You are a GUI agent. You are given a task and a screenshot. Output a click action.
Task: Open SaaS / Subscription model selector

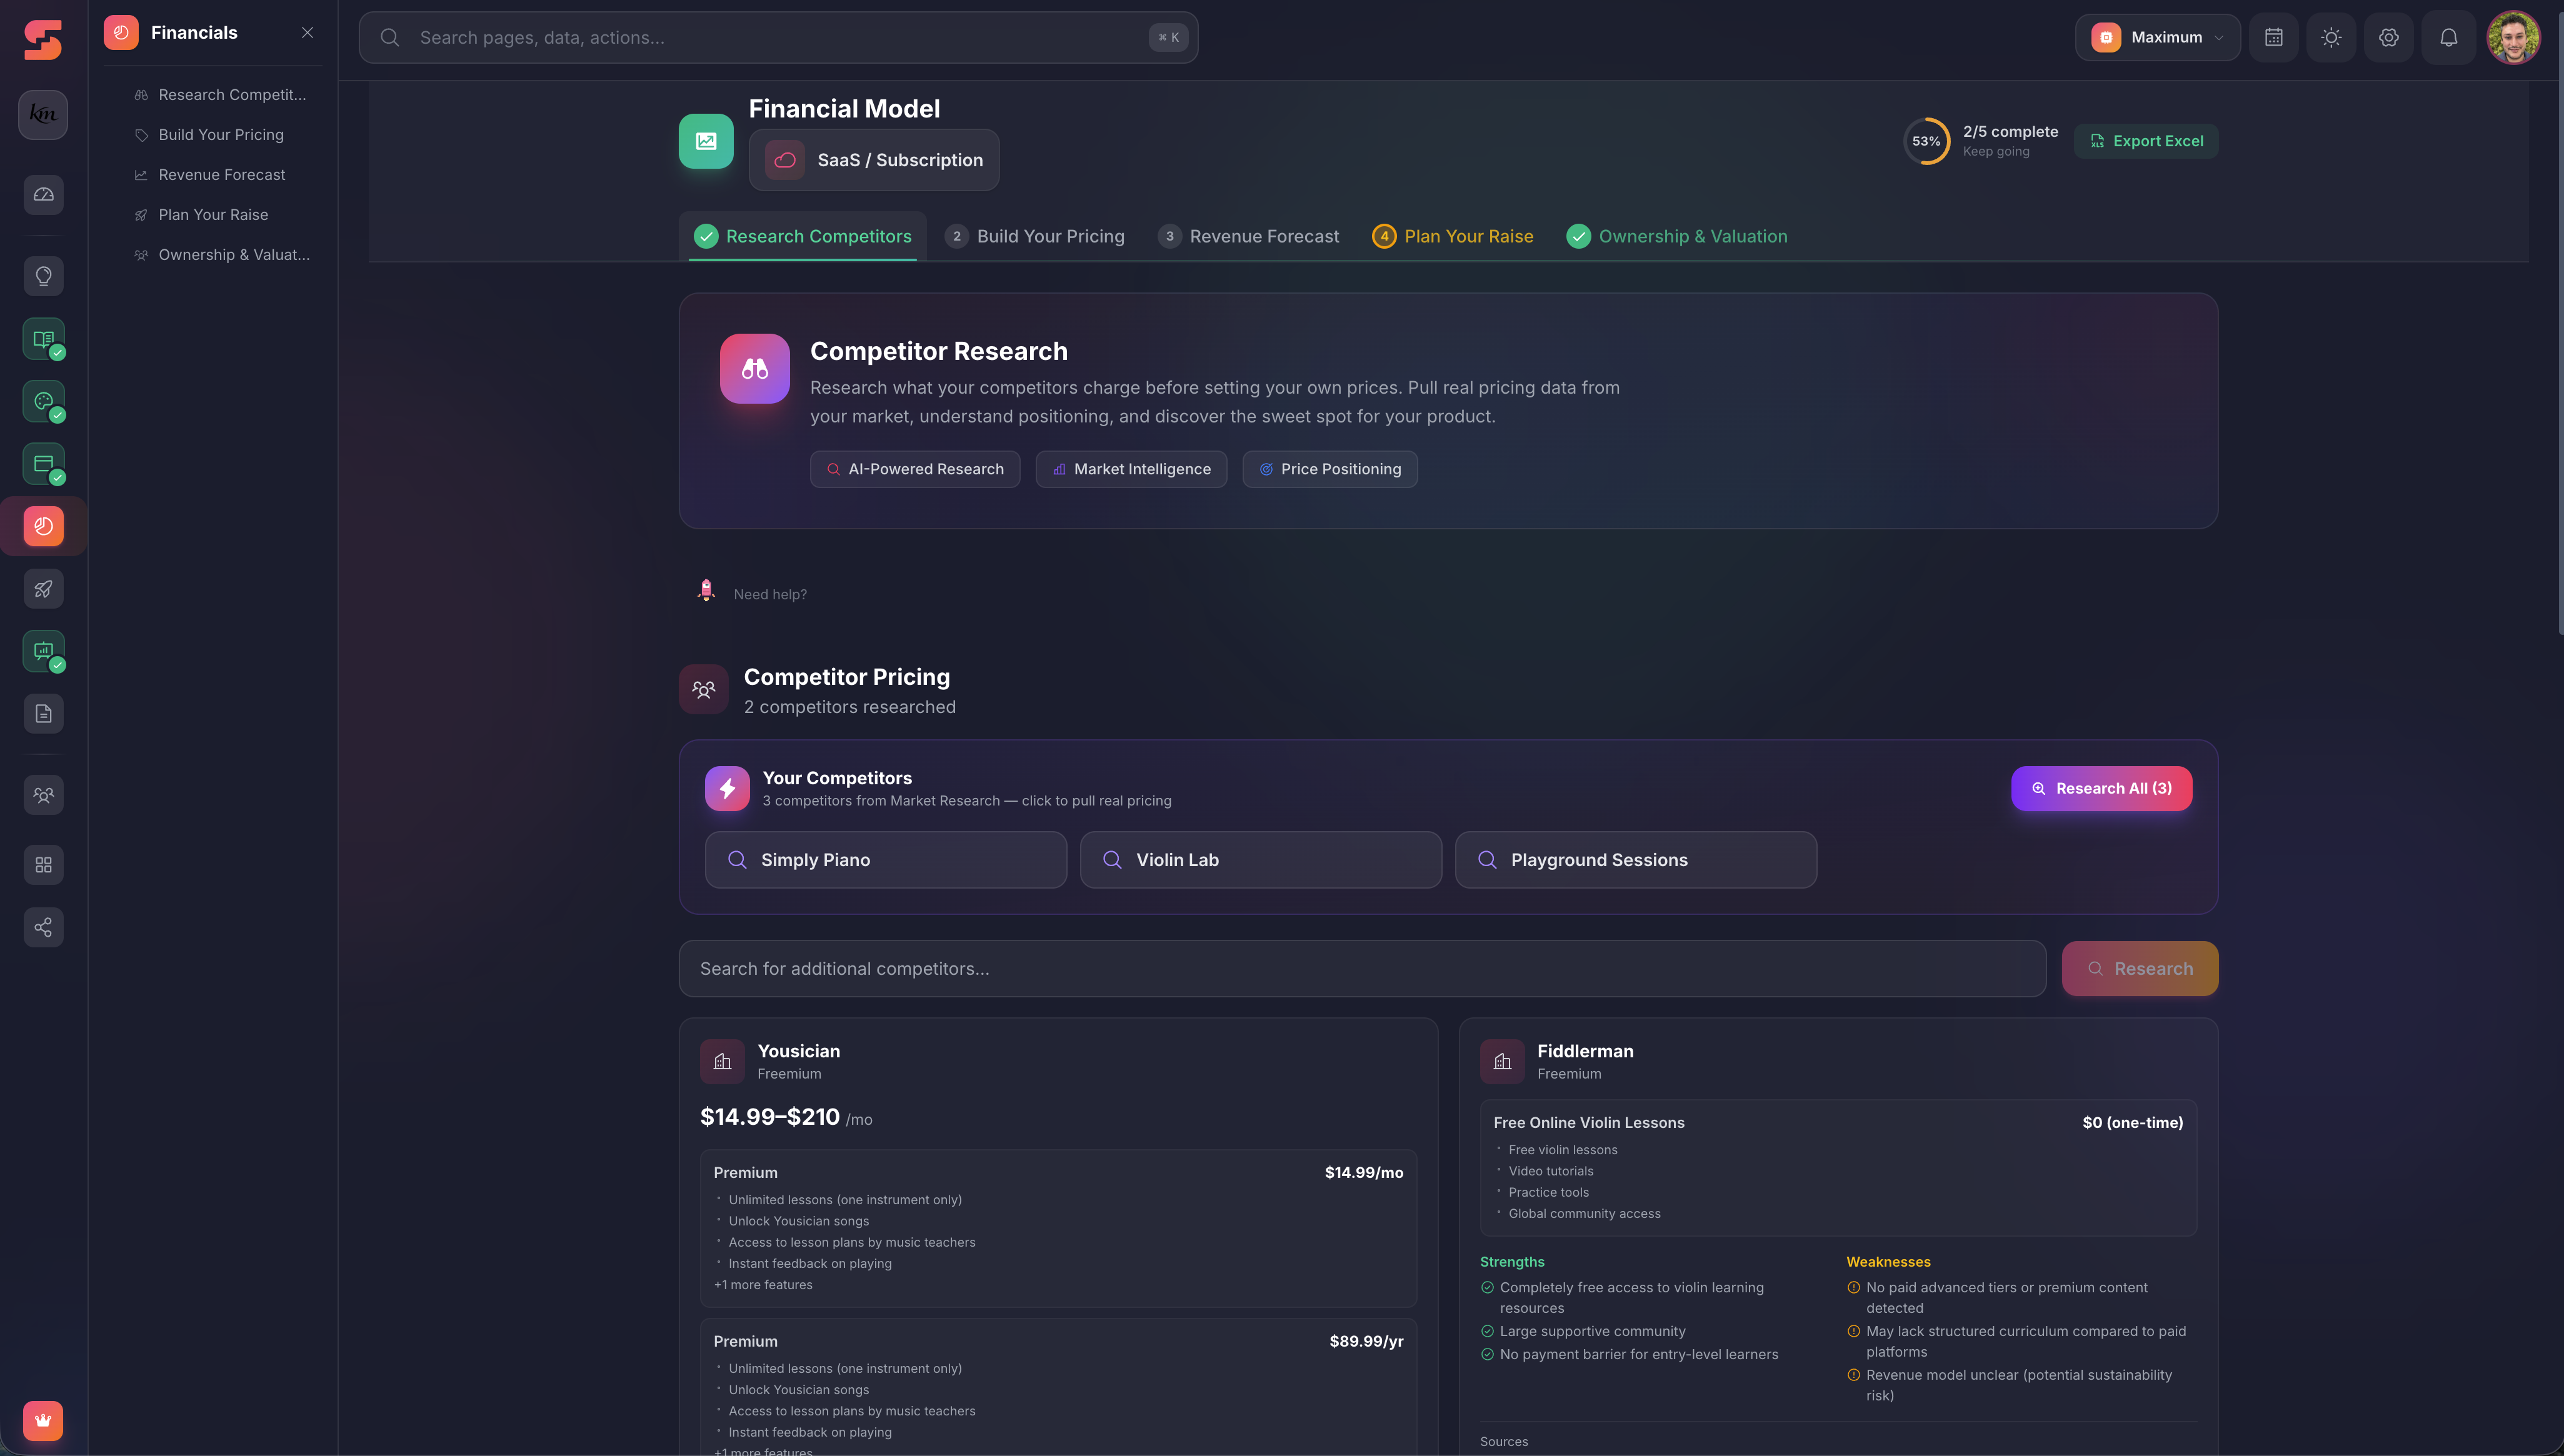pyautogui.click(x=873, y=160)
